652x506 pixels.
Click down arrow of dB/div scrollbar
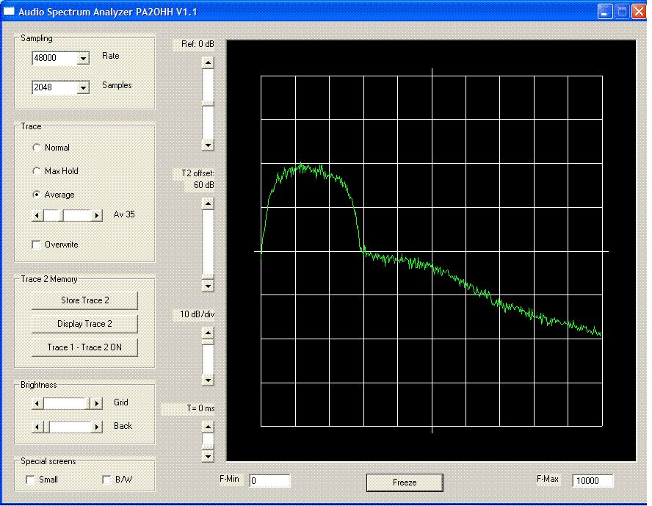pos(208,380)
